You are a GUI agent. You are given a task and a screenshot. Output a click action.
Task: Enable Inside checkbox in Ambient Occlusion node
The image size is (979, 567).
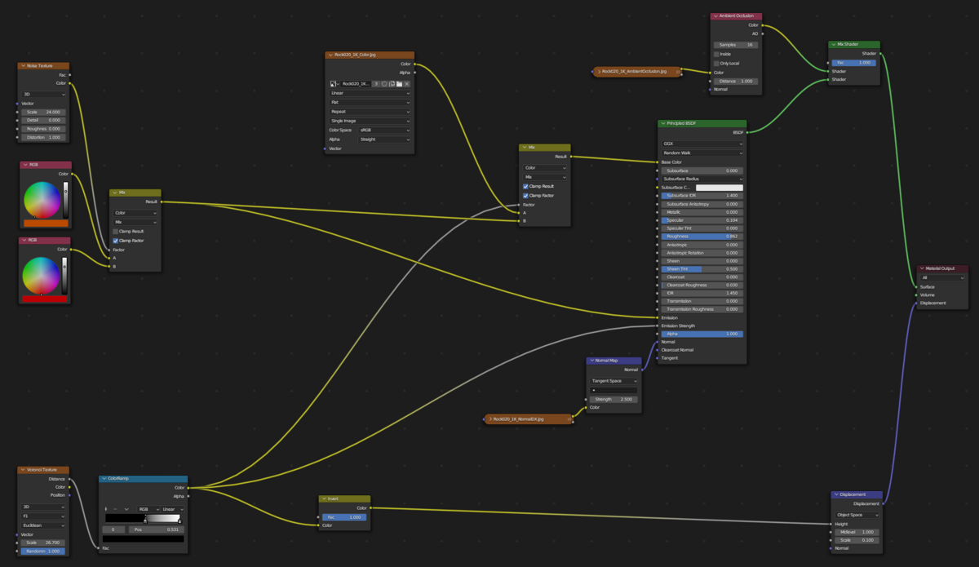pyautogui.click(x=717, y=54)
